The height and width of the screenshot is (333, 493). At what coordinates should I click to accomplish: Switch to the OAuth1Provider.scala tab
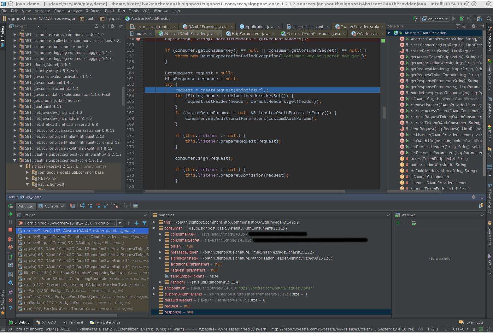pyautogui.click(x=207, y=26)
